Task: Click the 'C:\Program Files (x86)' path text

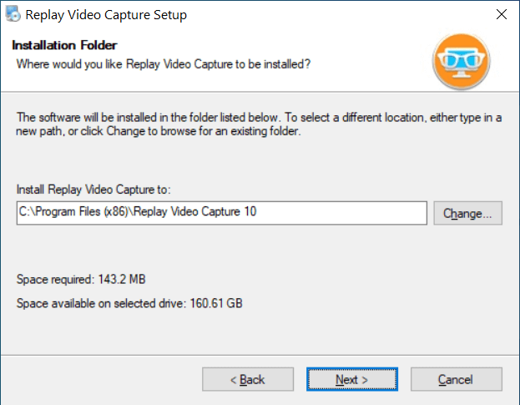Action: [73, 211]
